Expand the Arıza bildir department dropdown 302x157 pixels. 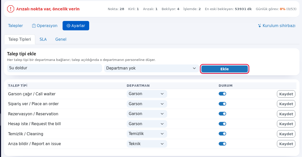pos(147,144)
